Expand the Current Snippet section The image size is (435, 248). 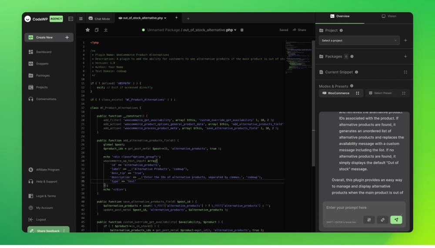coord(405,72)
